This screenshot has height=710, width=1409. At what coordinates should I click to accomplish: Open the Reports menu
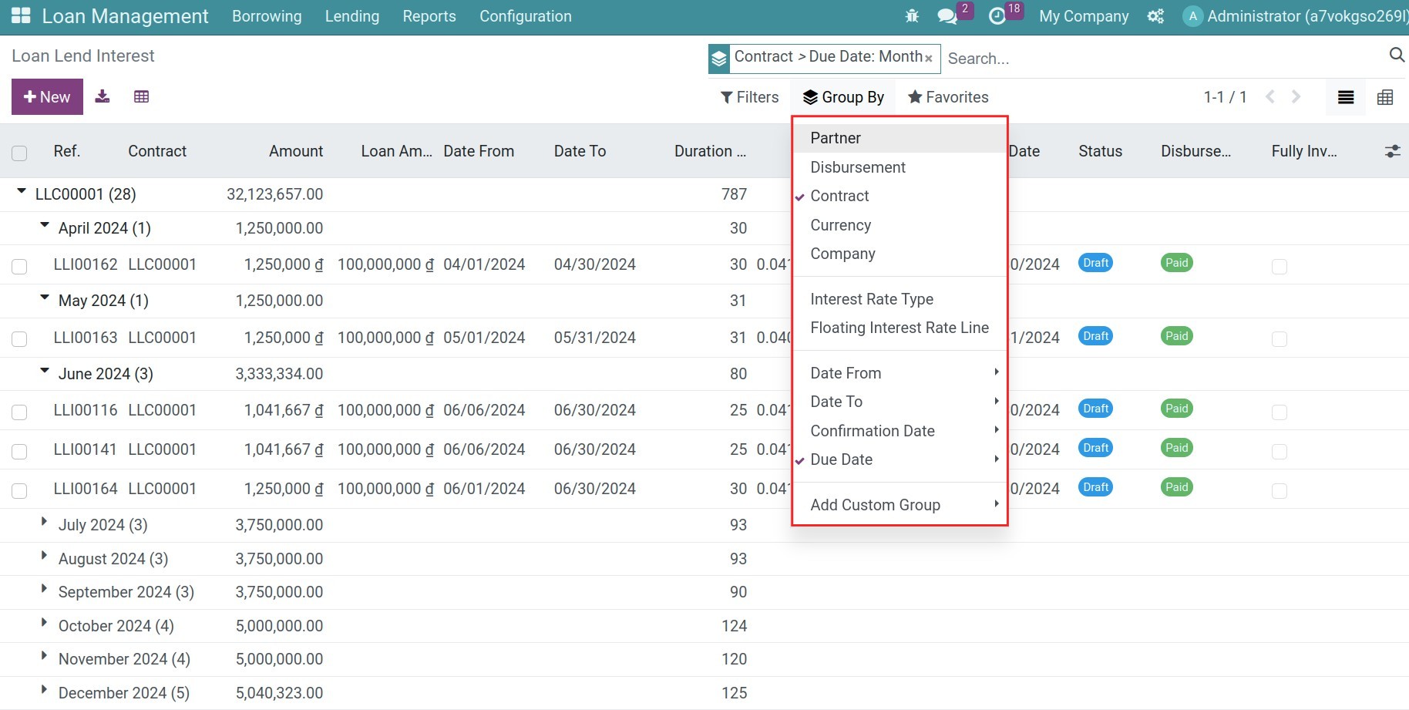coord(429,16)
